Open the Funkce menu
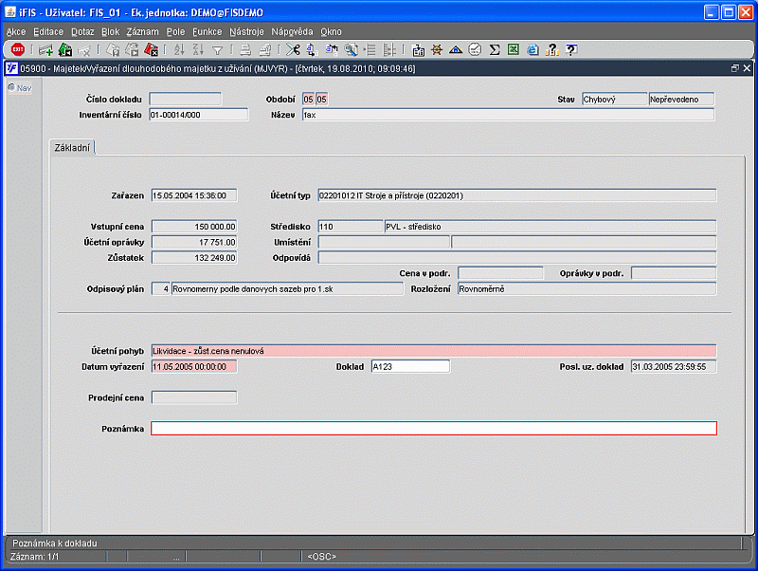The image size is (758, 571). [207, 31]
